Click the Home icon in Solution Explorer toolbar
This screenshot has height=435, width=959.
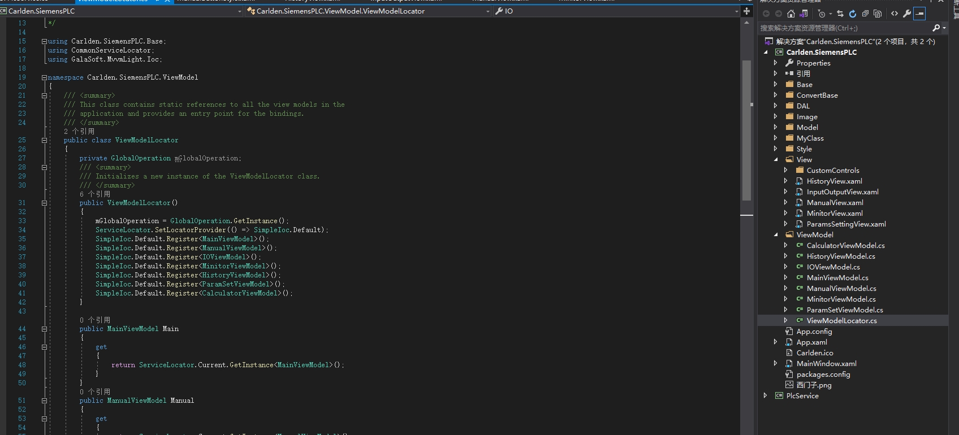point(790,14)
